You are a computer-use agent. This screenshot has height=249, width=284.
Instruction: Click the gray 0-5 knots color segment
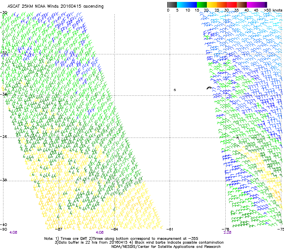point(172,5)
